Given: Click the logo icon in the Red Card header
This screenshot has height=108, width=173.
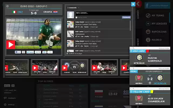Looking at the screenshot, I should coord(131,51).
